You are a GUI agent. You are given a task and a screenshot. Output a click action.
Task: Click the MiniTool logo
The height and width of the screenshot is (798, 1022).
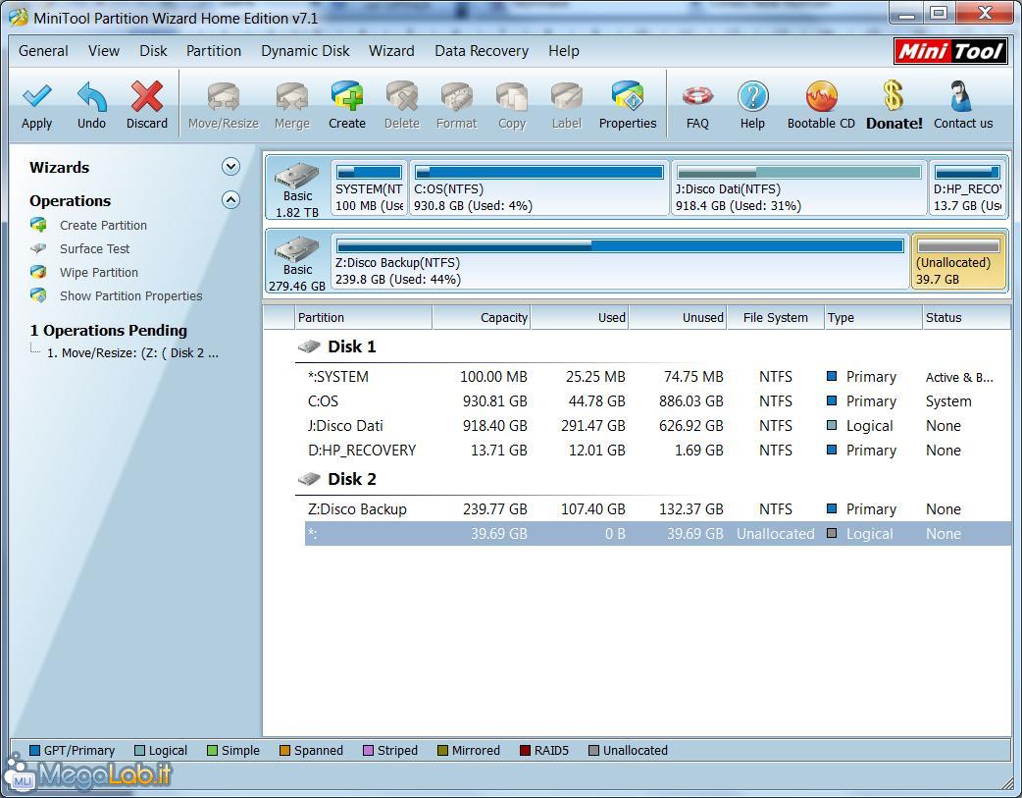[x=950, y=51]
